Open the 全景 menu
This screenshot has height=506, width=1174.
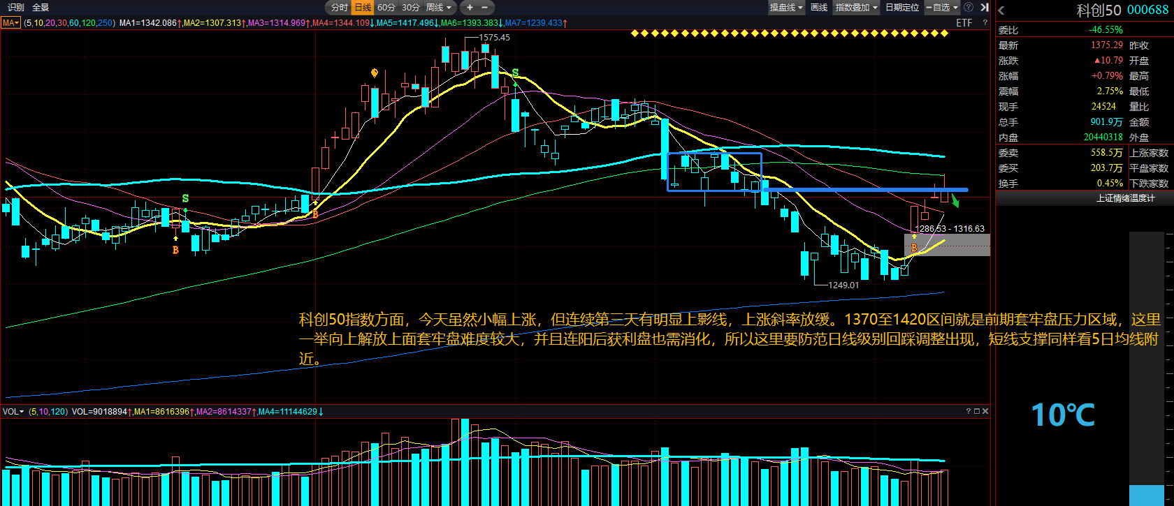(x=41, y=8)
